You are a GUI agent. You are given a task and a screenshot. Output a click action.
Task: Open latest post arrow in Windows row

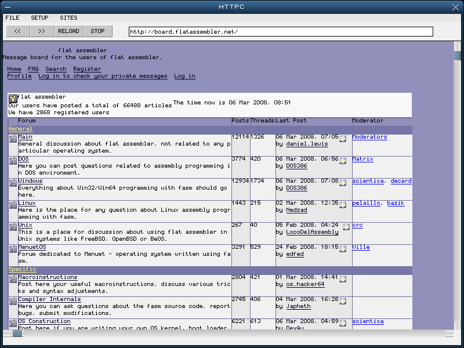(343, 183)
